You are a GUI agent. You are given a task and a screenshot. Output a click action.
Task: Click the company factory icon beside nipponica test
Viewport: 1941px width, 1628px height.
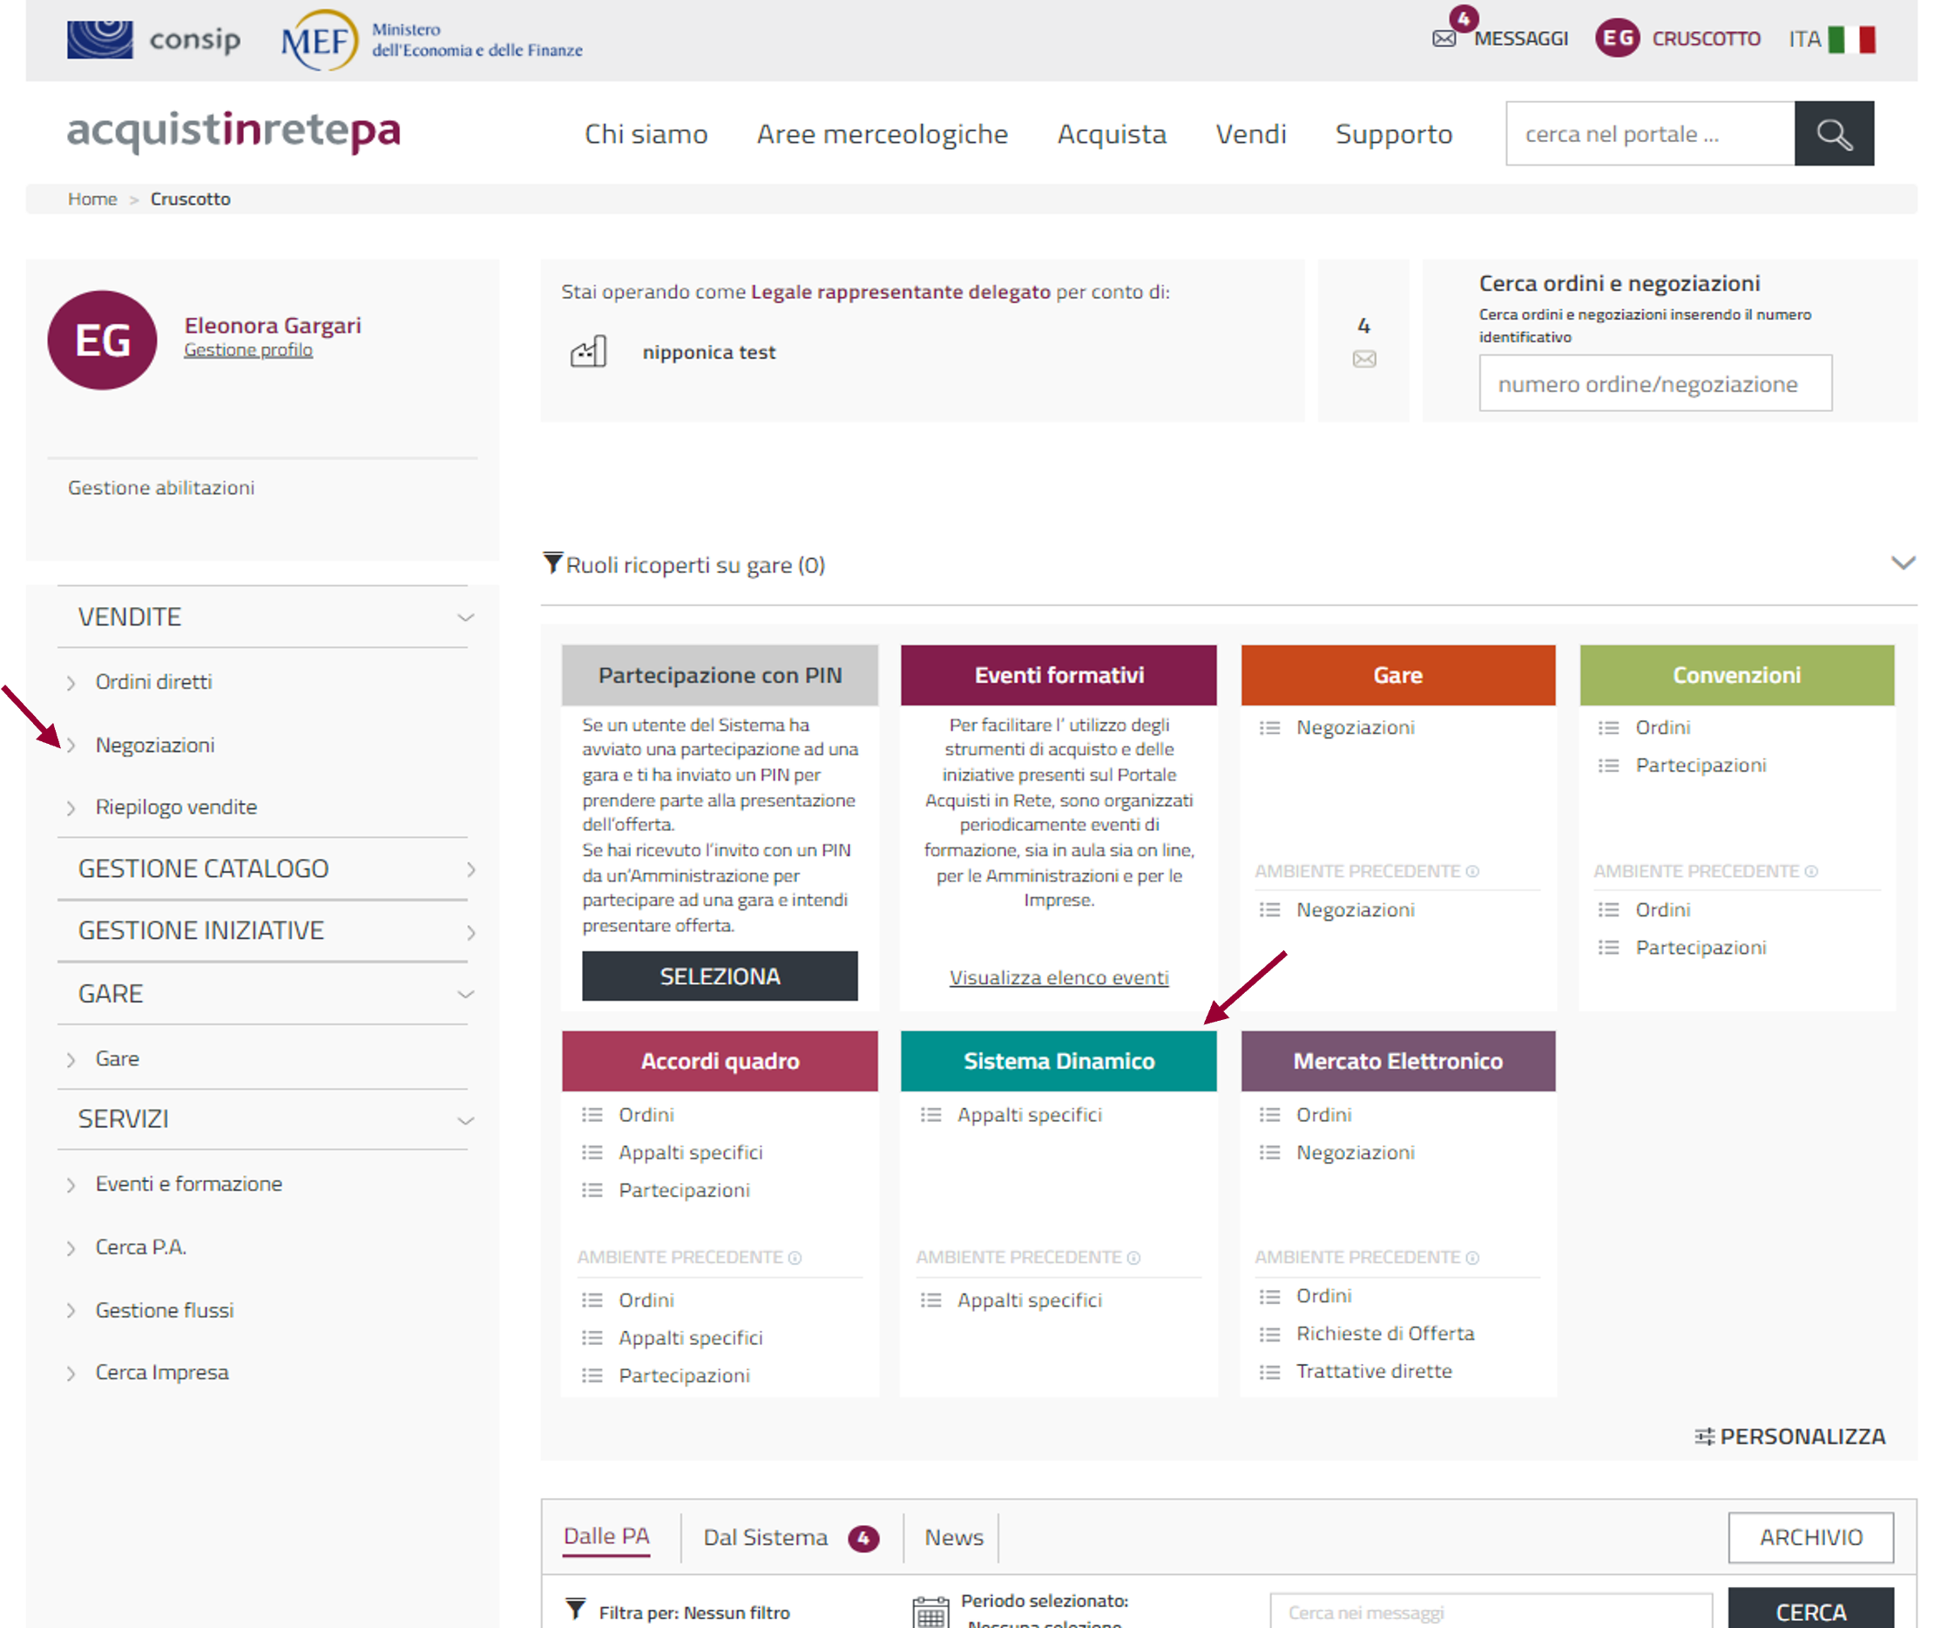coord(589,352)
